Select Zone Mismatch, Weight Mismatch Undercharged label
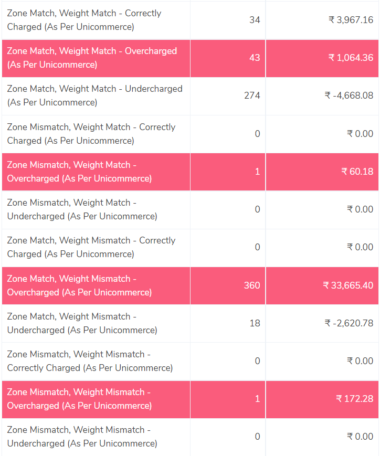380x456 pixels. [82, 437]
